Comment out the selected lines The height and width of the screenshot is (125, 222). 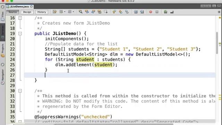tap(165, 12)
